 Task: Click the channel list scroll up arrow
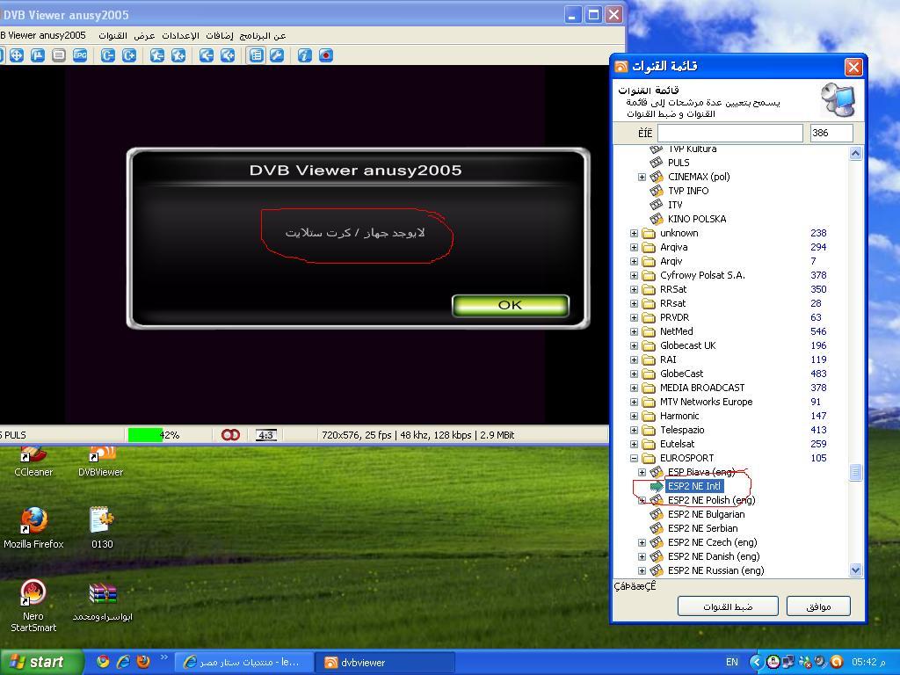coord(855,153)
